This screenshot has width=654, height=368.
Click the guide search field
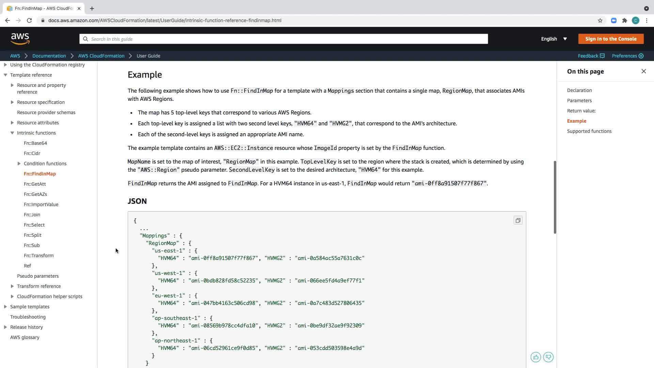283,39
